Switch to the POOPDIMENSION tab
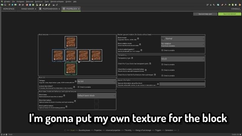 tap(50, 9)
